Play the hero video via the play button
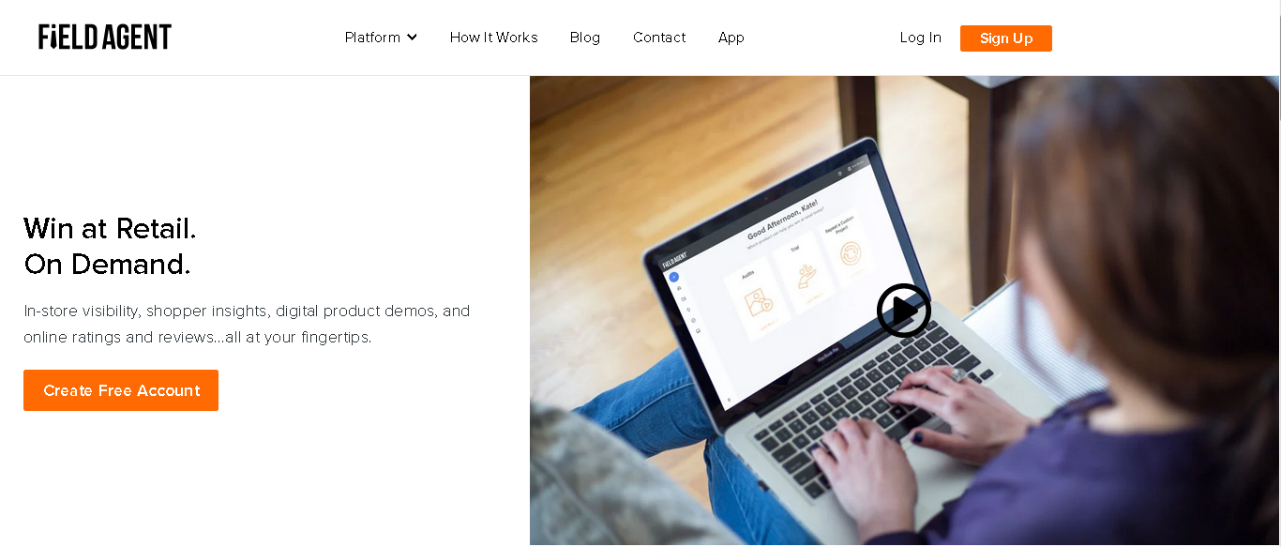The width and height of the screenshot is (1281, 547). click(904, 311)
